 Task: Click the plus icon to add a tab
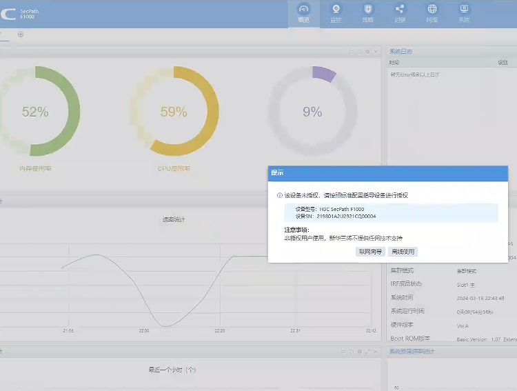pyautogui.click(x=20, y=34)
